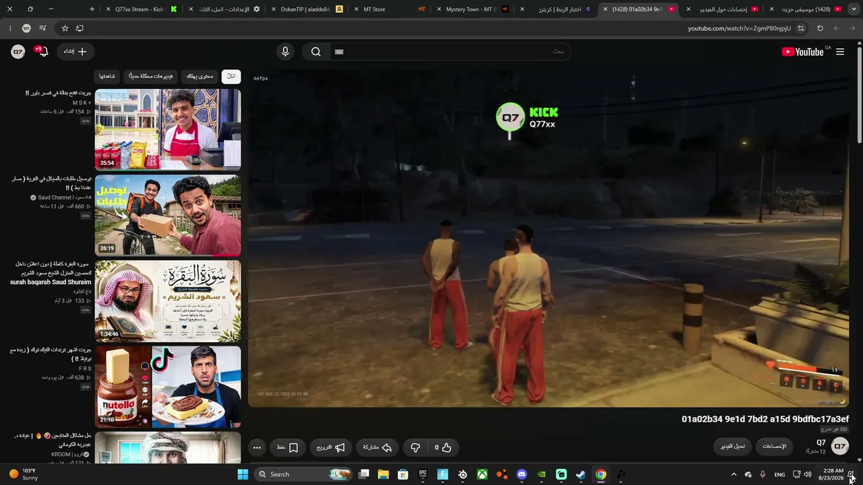The image size is (863, 485).
Task: Open Chrome profile Q7 avatar
Action: click(26, 28)
